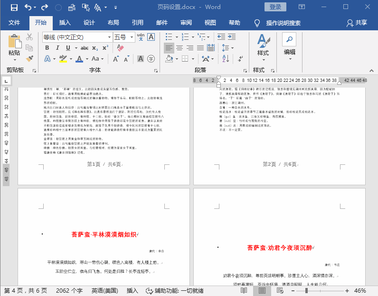
Task: Open the font size dropdown 五号
Action: point(132,37)
